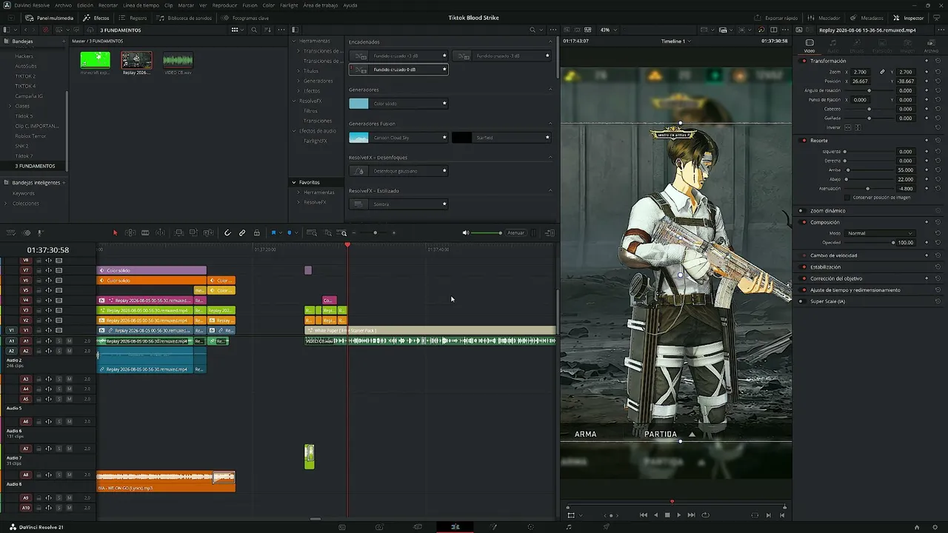Enable the Zoom dinámico switch
The width and height of the screenshot is (948, 533).
click(x=801, y=211)
